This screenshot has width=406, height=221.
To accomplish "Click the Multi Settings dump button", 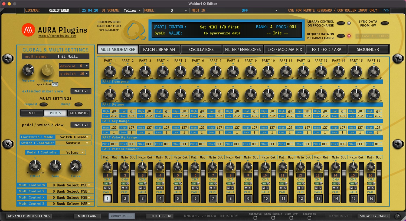I will [x=78, y=104].
